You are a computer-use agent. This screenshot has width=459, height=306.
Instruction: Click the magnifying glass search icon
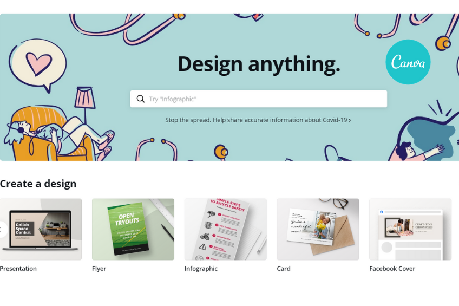pyautogui.click(x=141, y=99)
